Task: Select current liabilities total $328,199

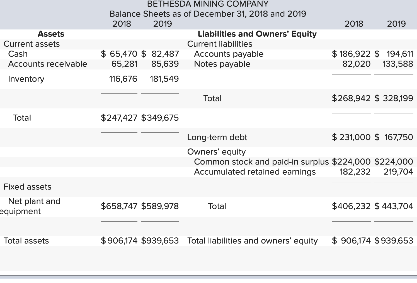Action: 394,98
